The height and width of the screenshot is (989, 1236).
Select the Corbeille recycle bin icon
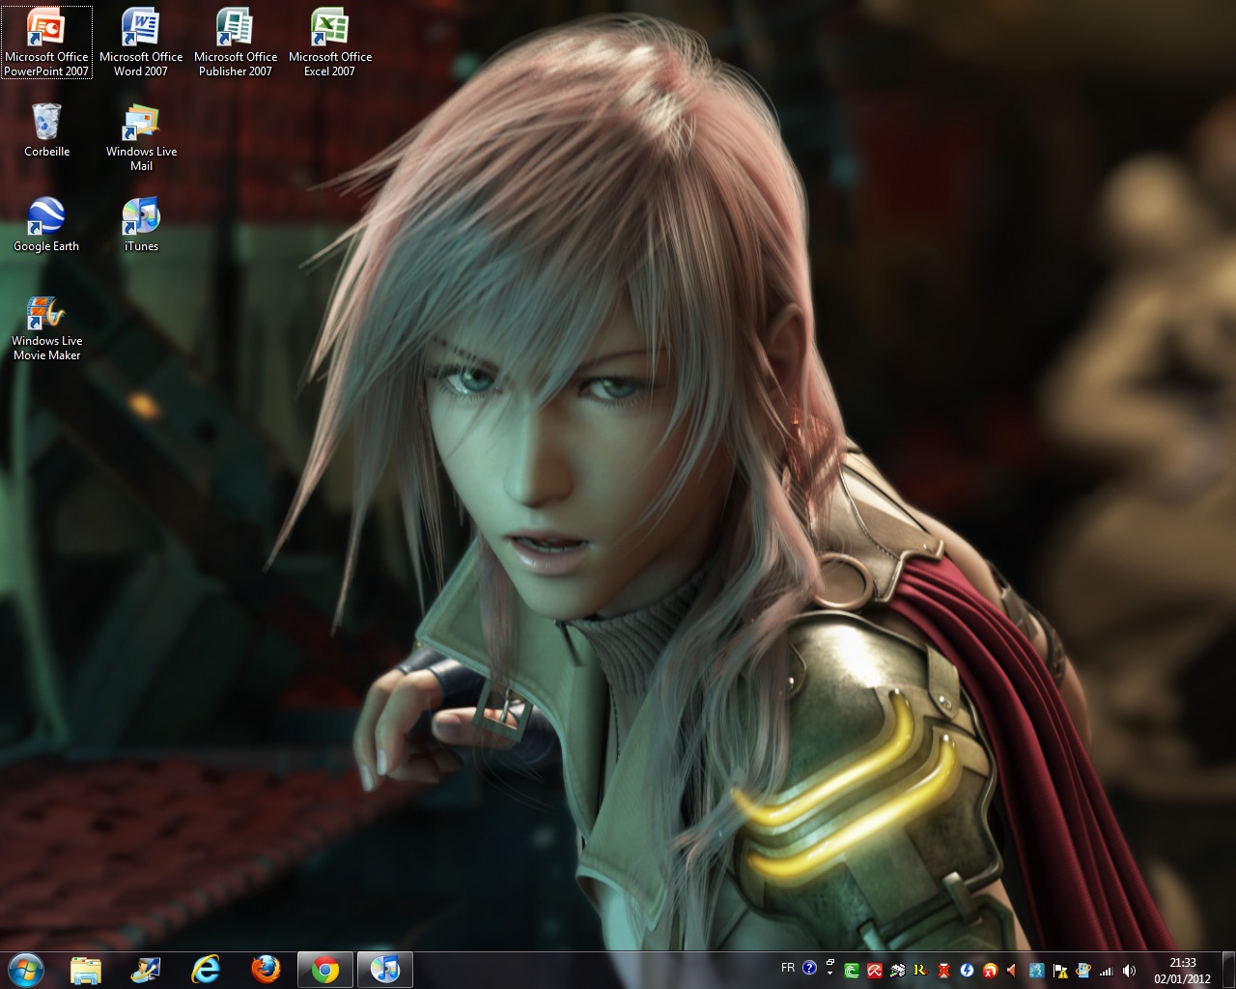(46, 130)
